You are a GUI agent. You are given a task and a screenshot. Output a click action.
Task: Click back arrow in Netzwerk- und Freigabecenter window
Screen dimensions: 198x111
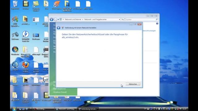[x=52, y=19]
